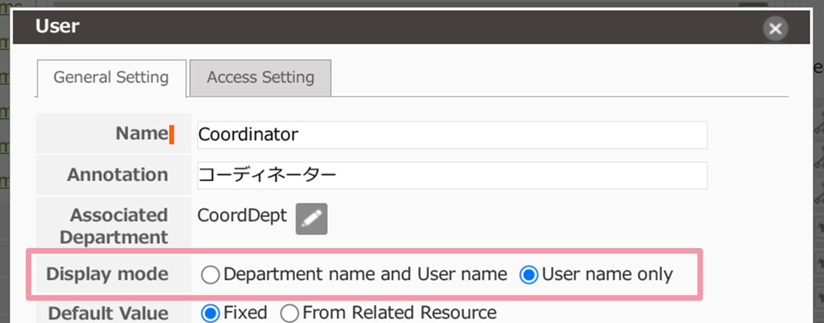
Task: Edit the Associated Department with pencil icon
Action: click(x=311, y=219)
